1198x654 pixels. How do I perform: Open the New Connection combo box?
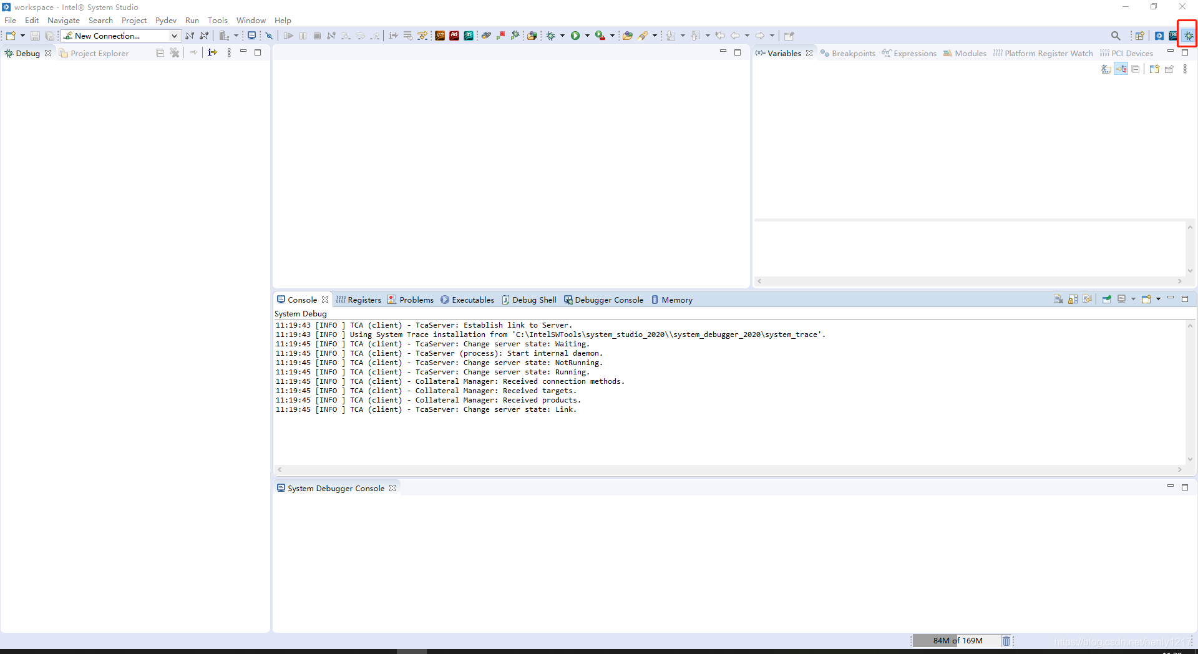tap(121, 36)
